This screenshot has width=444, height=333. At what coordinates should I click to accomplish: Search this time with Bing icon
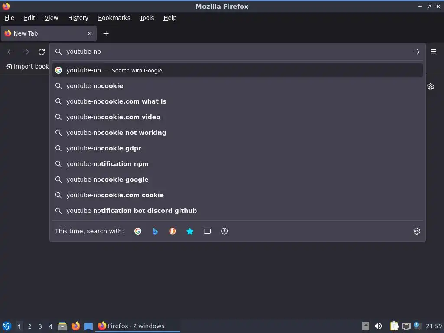pos(155,231)
